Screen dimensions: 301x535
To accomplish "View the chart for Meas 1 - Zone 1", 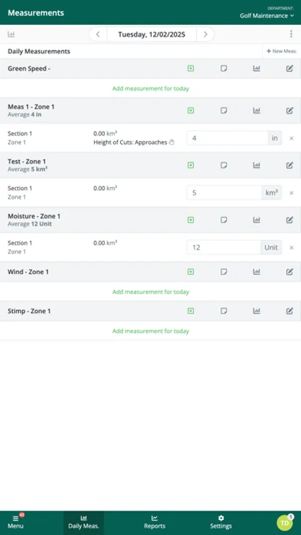I will point(256,111).
